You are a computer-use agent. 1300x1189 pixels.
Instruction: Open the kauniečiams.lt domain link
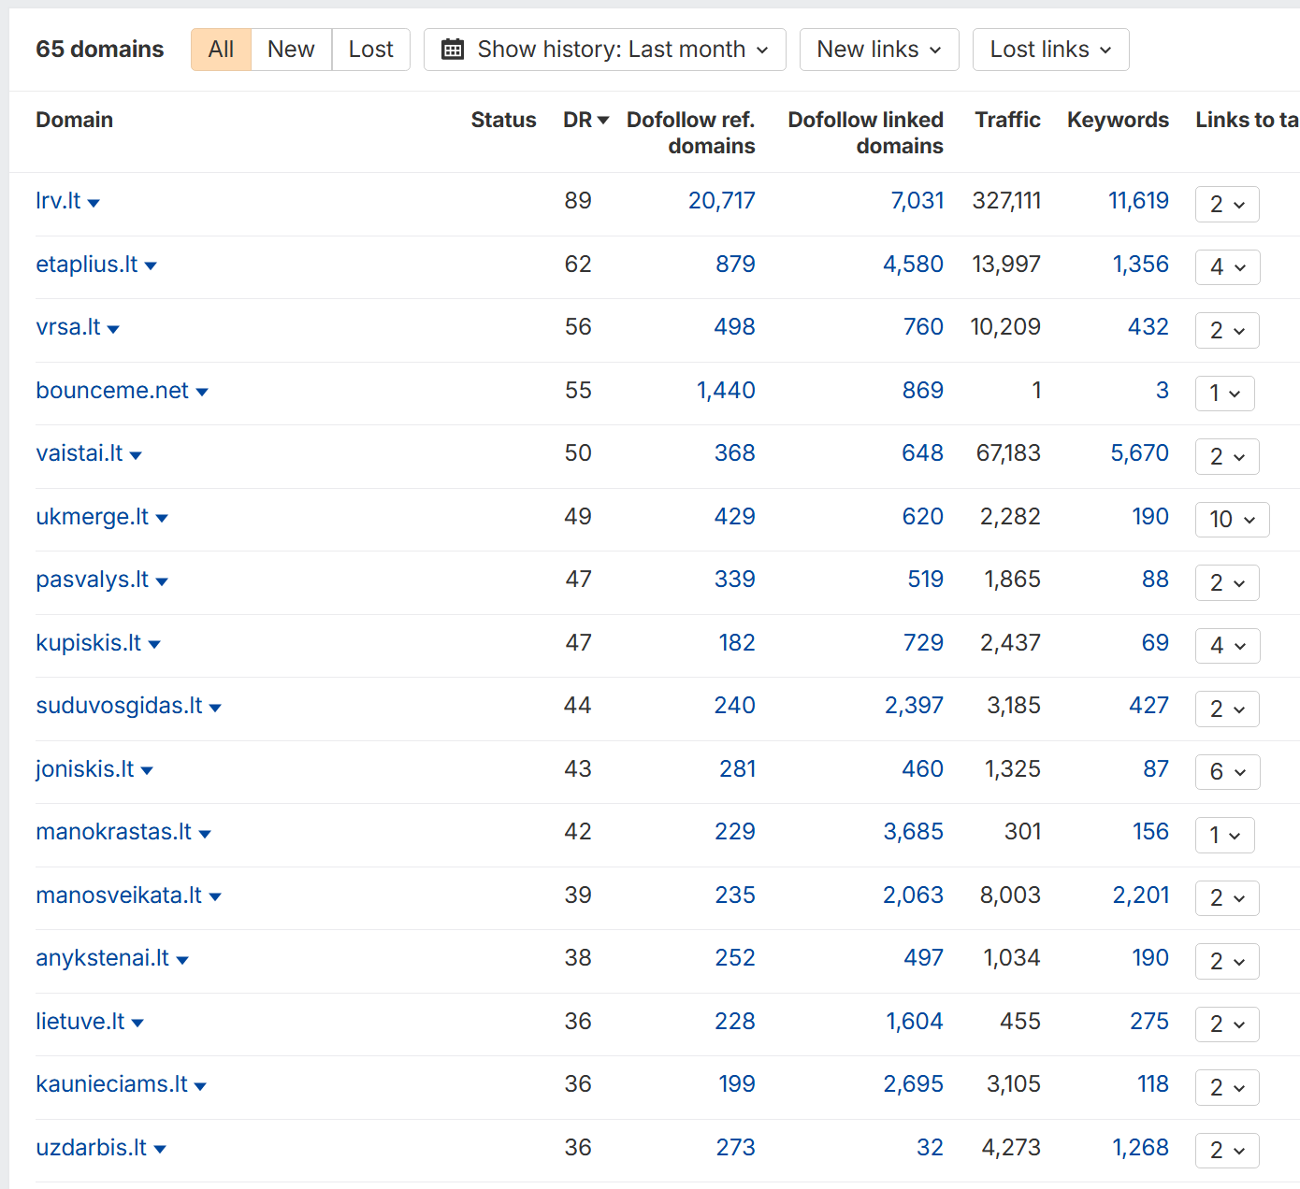coord(111,1084)
